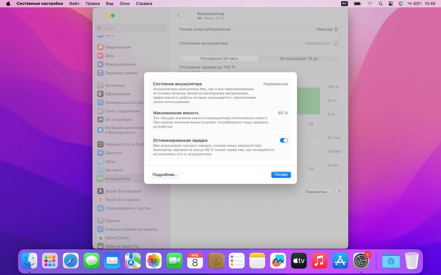Open Touch ID и пароль in sidebar
Image resolution: width=441 pixels, height=275 pixels.
coord(131,199)
